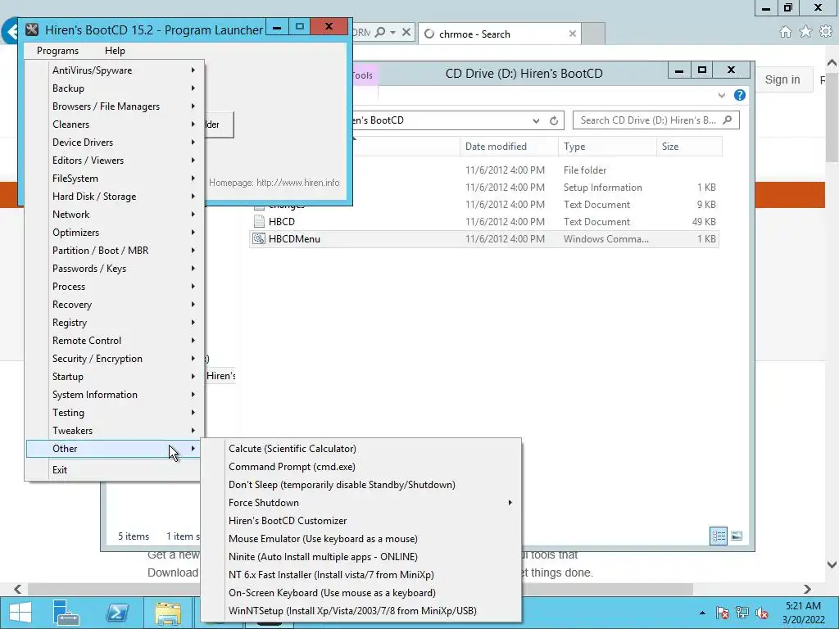
Task: Launch On-Screen Keyboard
Action: [x=361, y=593]
